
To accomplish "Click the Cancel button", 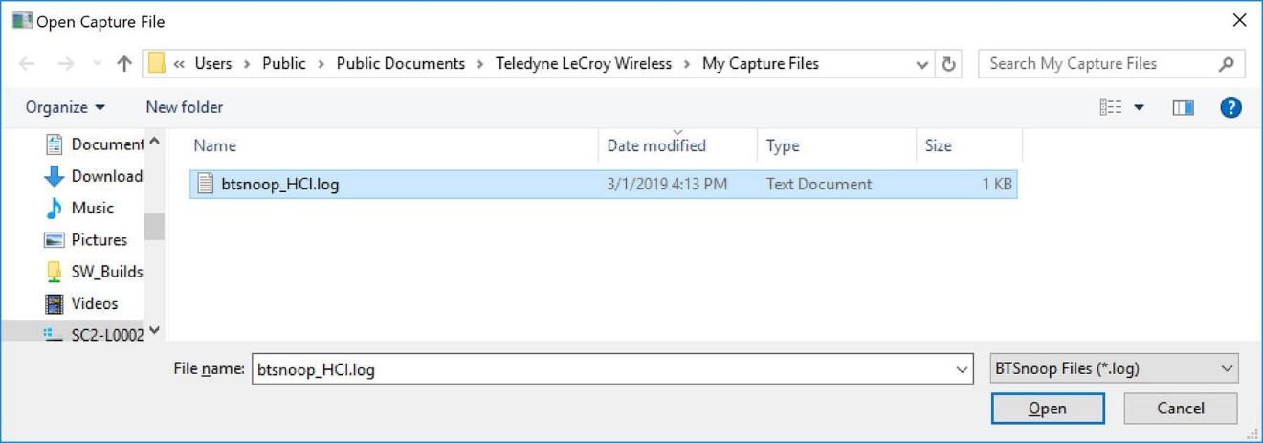I will point(1181,409).
